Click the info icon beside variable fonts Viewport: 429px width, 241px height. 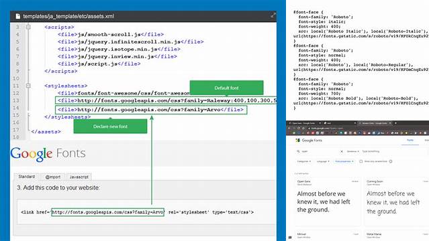391,161
